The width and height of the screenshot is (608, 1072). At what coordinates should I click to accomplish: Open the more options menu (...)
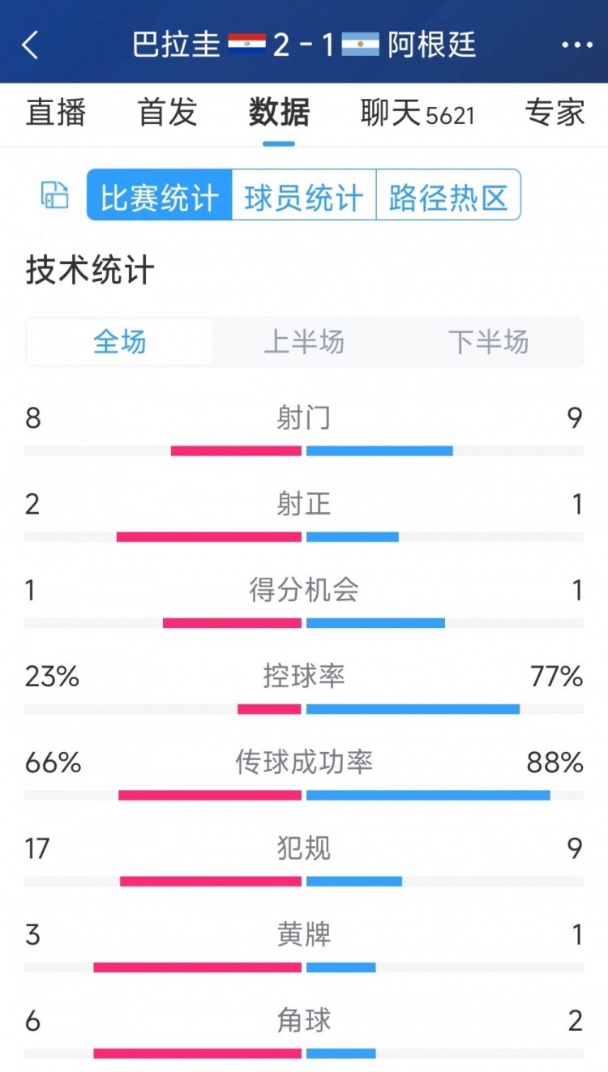(577, 46)
